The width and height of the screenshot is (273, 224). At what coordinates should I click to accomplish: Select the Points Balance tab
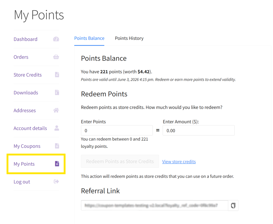point(89,38)
